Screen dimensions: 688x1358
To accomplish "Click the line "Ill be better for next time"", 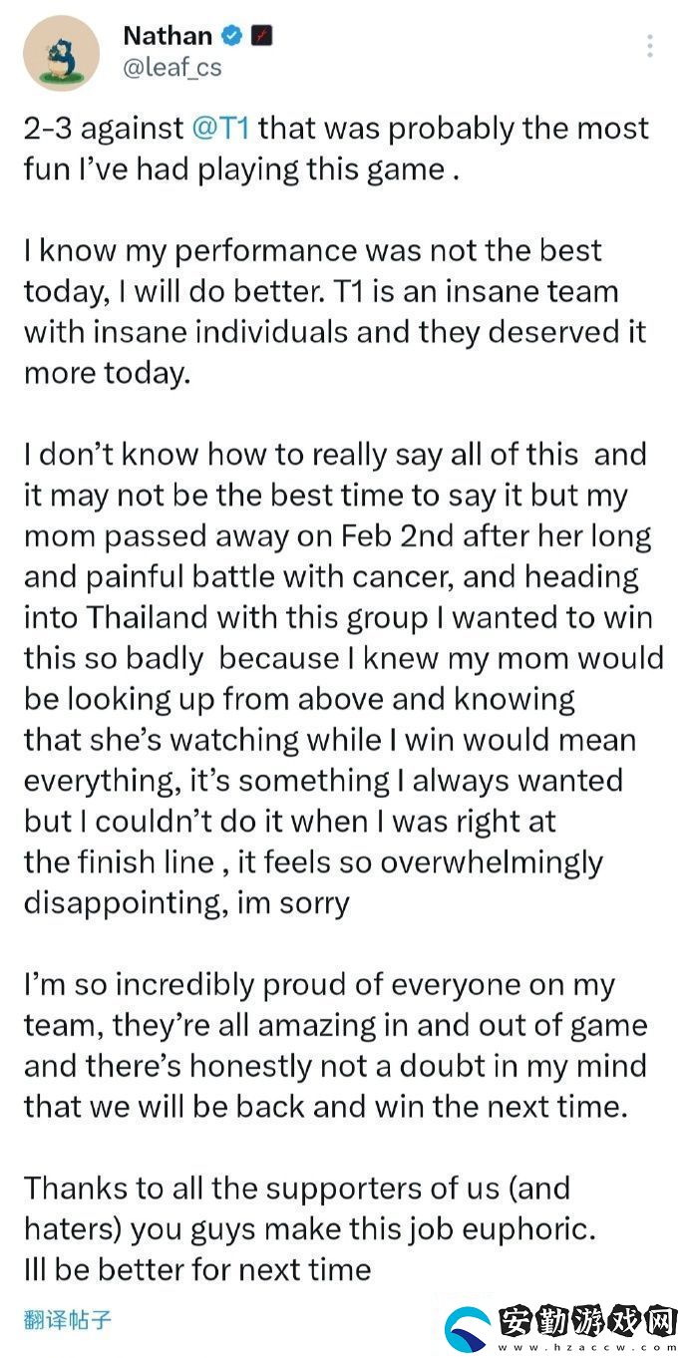I will pos(197,1269).
